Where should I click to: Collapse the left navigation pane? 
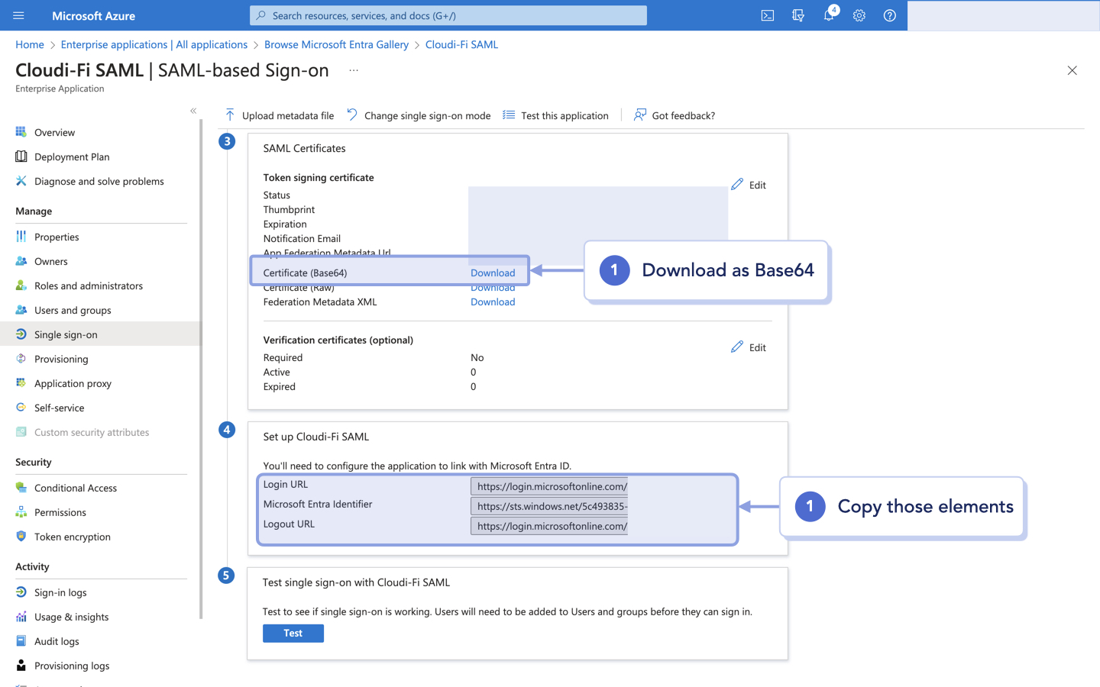(193, 110)
